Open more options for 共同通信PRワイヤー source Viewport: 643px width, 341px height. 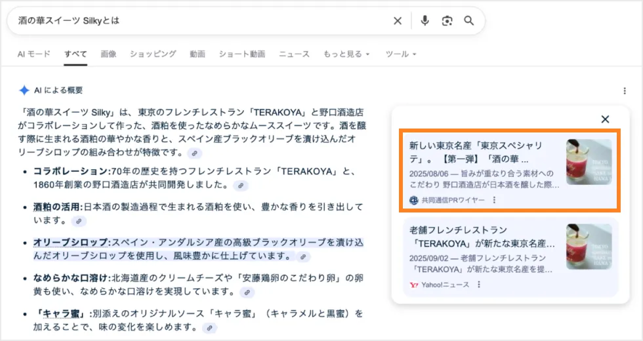[494, 200]
